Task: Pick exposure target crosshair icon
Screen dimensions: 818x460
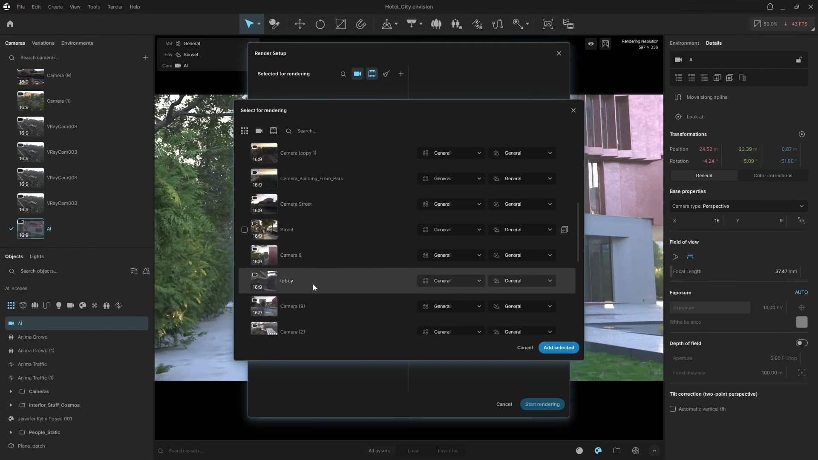Action: pyautogui.click(x=802, y=308)
